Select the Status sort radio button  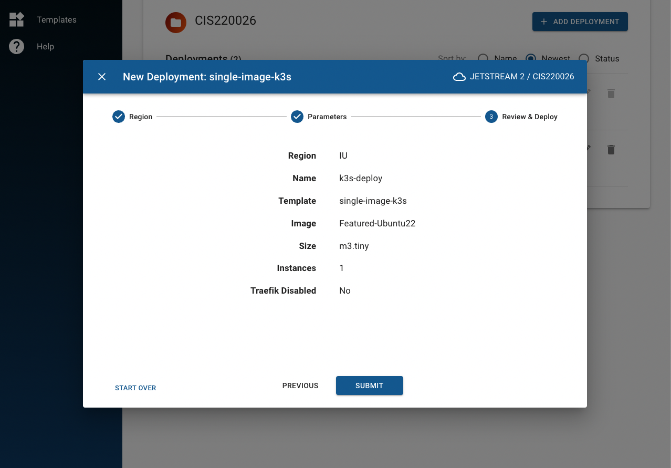coord(584,58)
